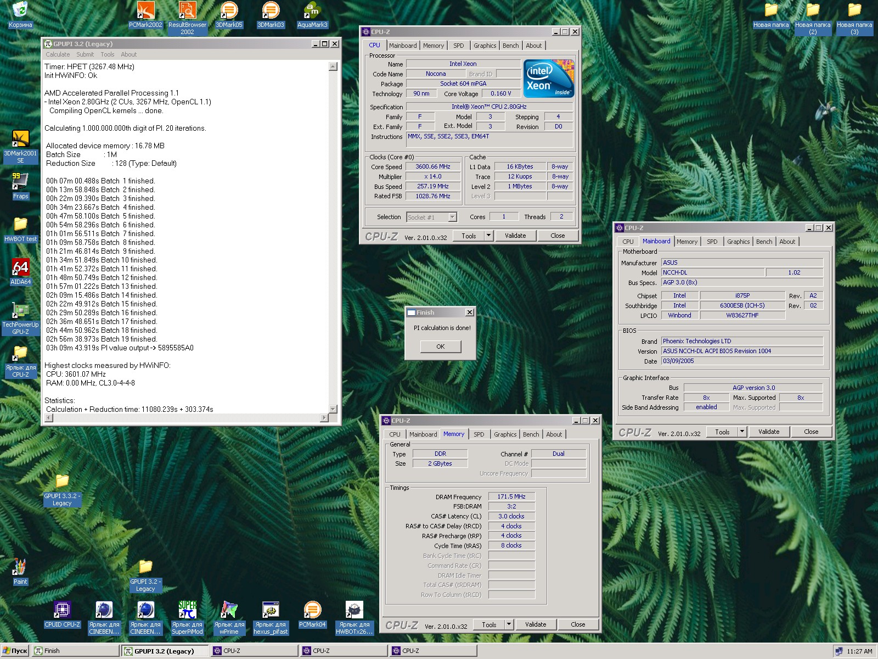The width and height of the screenshot is (878, 659).
Task: Click Validate in top CPU-Z window
Action: 515,236
